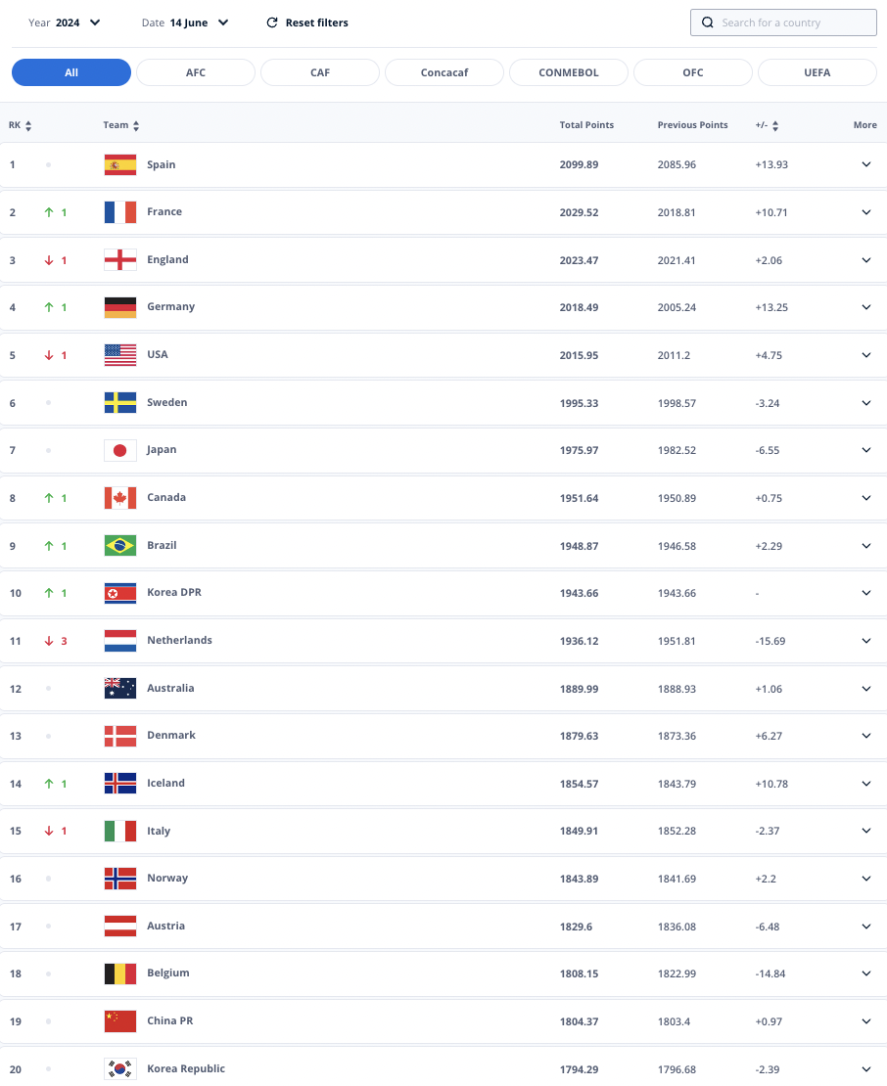Click the Canada flag icon
The image size is (887, 1086).
(x=119, y=498)
